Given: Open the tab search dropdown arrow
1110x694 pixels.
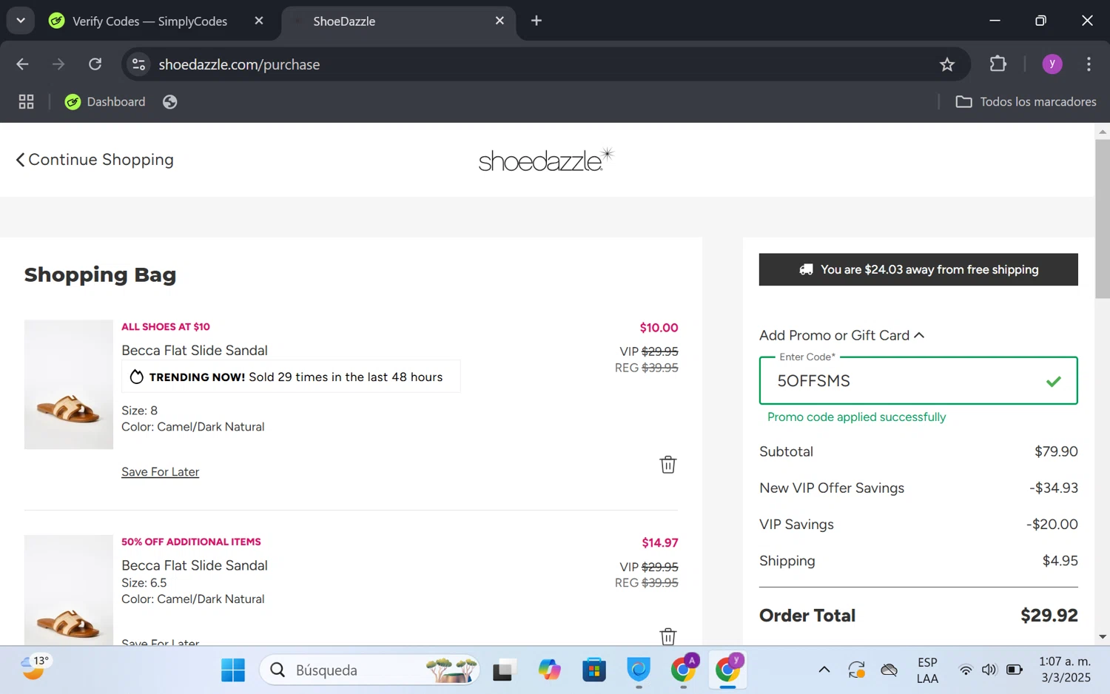Looking at the screenshot, I should [21, 21].
